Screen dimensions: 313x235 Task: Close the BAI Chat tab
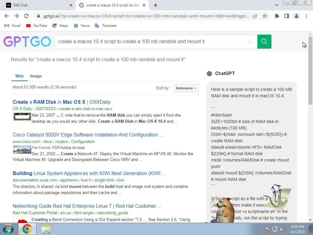[x=71, y=5]
